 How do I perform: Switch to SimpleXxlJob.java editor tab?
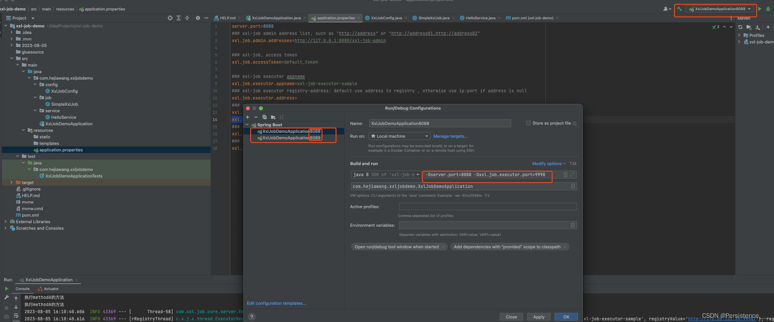(434, 18)
